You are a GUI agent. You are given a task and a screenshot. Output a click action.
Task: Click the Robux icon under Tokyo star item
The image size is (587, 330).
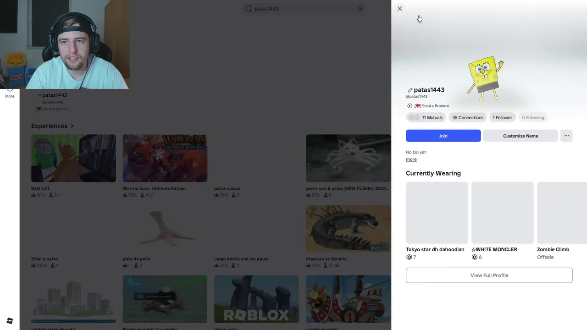(409, 257)
